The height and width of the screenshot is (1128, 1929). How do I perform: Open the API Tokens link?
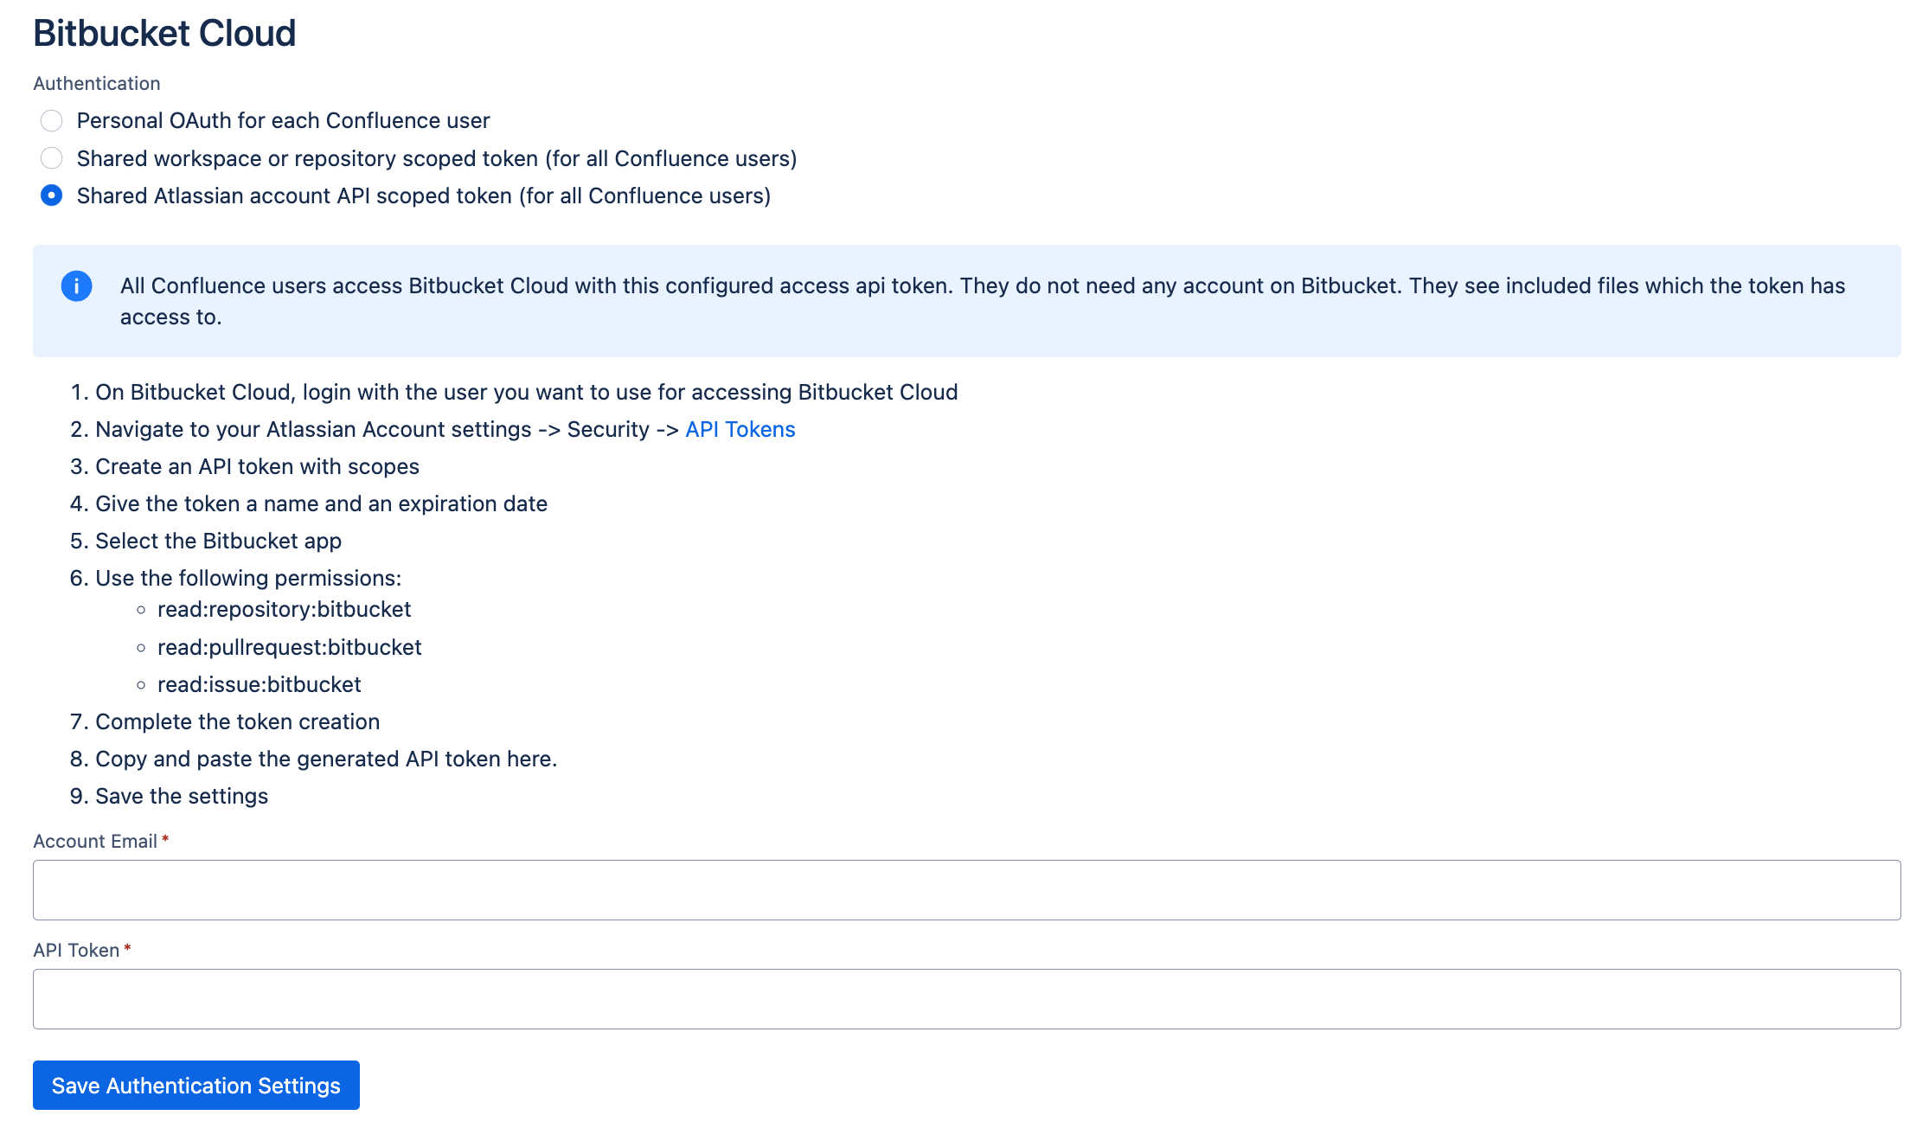tap(740, 428)
